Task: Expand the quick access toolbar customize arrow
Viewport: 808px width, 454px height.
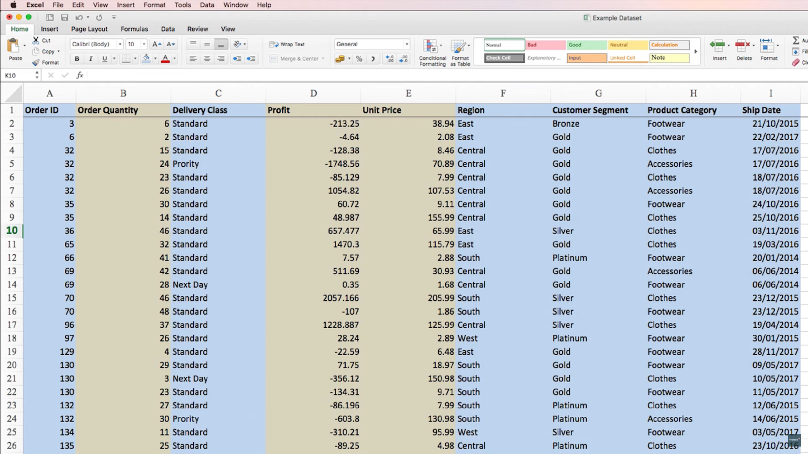Action: click(x=114, y=17)
